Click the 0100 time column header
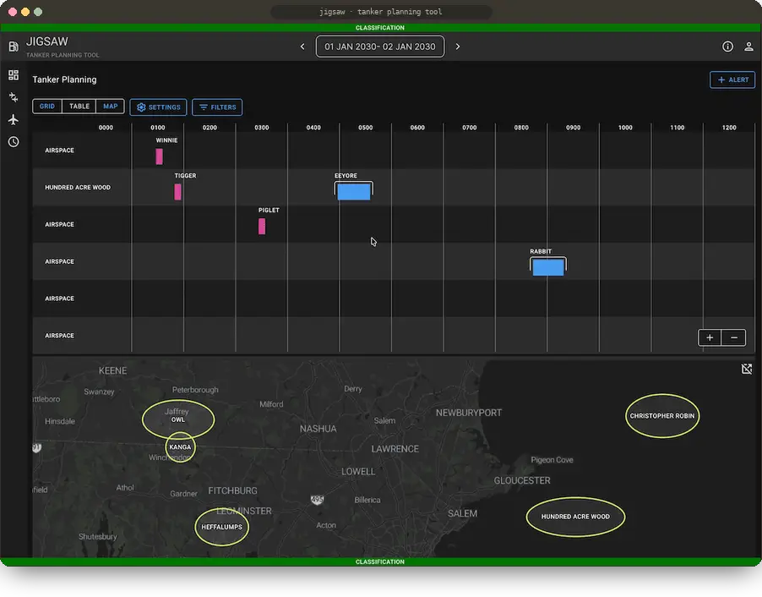The height and width of the screenshot is (597, 762). [x=158, y=128]
